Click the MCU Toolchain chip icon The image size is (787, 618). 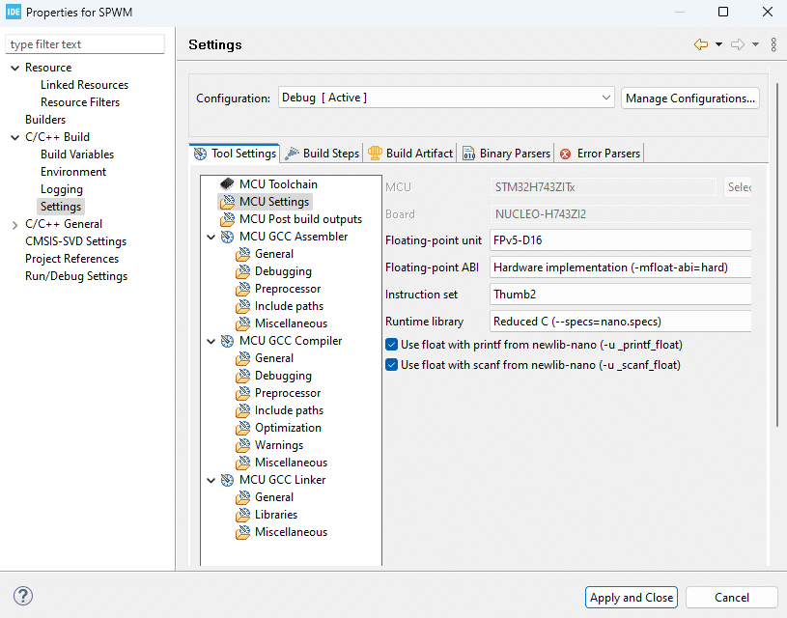(x=227, y=184)
